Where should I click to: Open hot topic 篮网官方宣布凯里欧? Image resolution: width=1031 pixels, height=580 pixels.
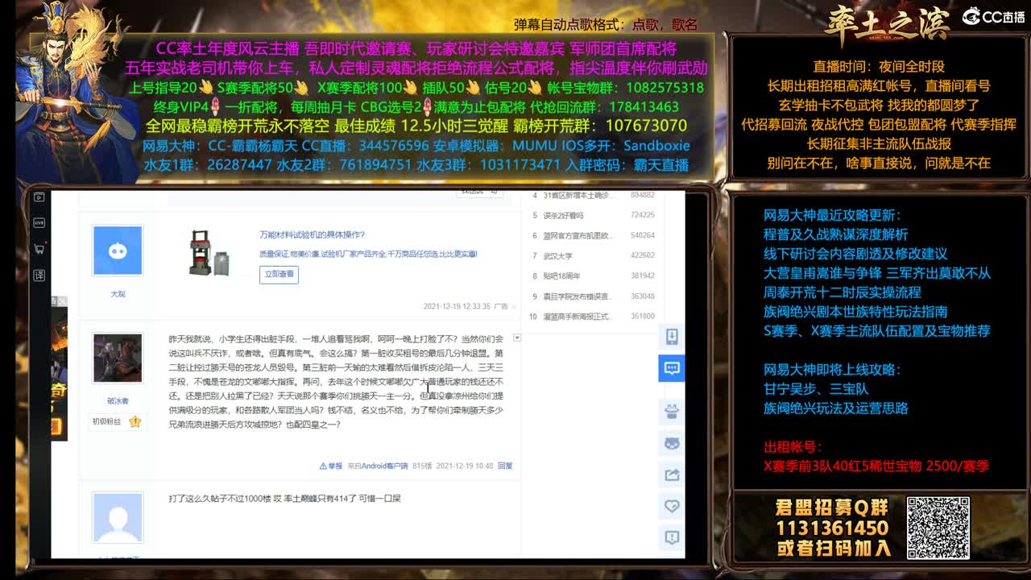pyautogui.click(x=578, y=235)
